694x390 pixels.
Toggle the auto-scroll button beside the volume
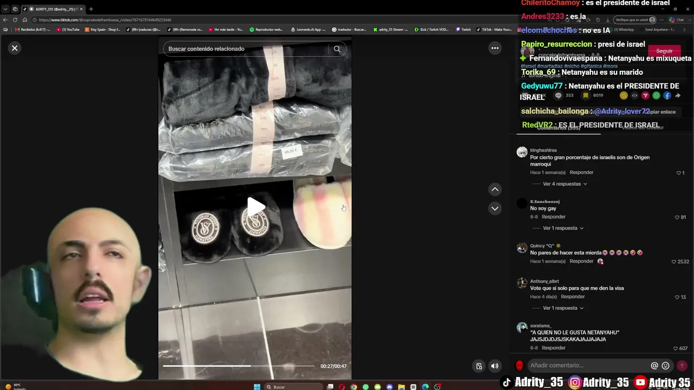[479, 366]
